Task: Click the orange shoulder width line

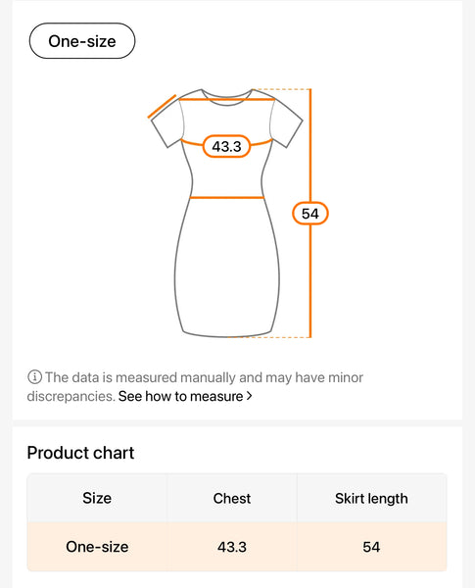Action: [x=227, y=99]
